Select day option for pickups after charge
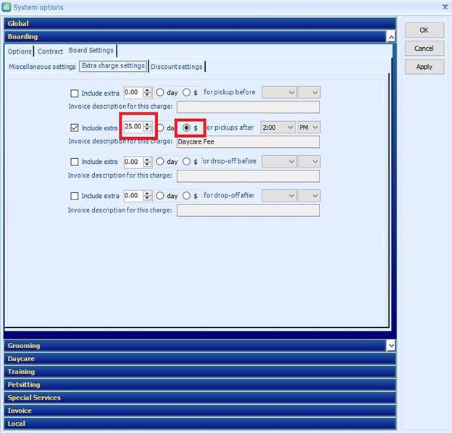 point(161,128)
